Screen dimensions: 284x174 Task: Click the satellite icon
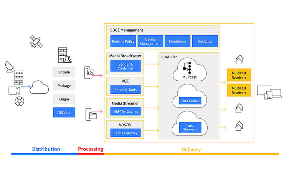[36, 41]
